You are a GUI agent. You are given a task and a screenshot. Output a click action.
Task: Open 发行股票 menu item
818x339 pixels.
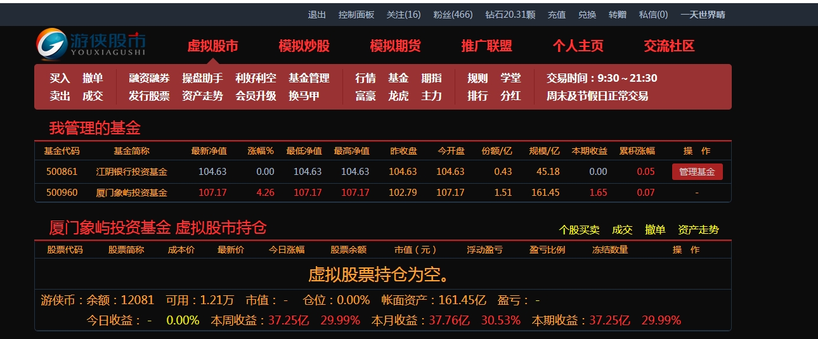149,96
